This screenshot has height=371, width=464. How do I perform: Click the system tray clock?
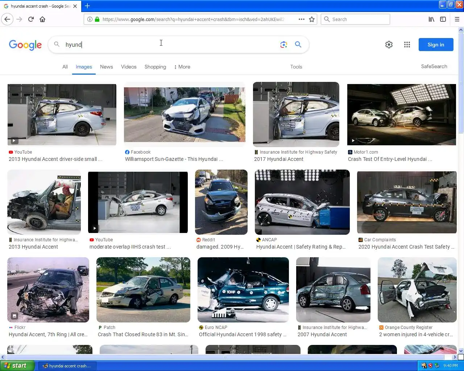tap(450, 366)
